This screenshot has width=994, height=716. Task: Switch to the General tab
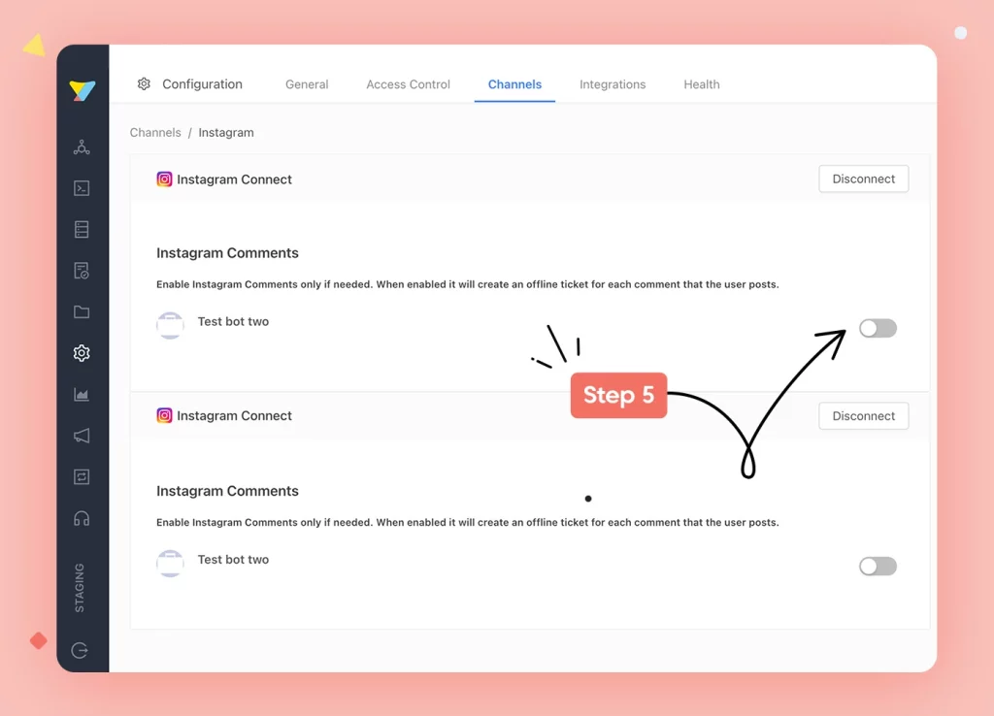(307, 84)
